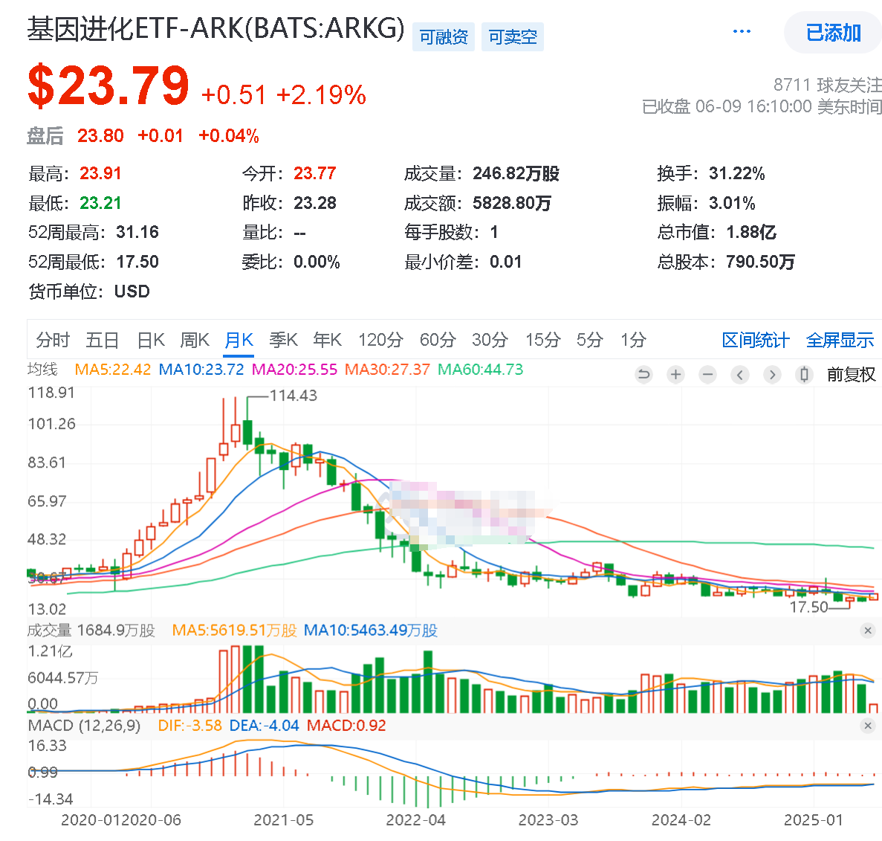Click the MACD (12,26,9) indicator label
The height and width of the screenshot is (841, 882).
tap(84, 726)
